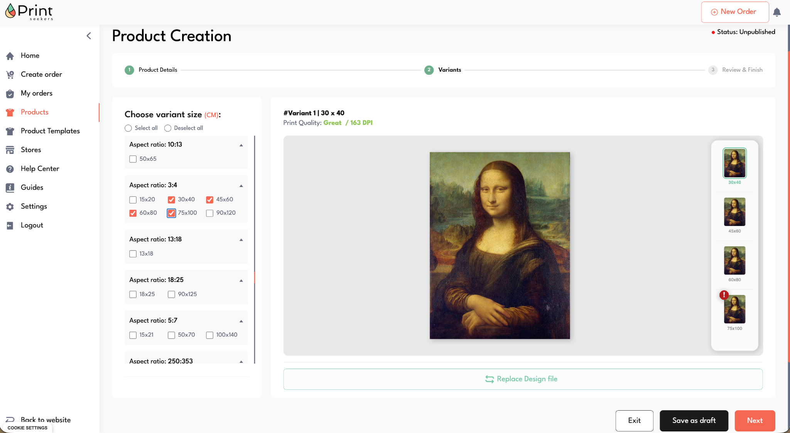Click the New Order button
Viewport: 790px width, 433px height.
pos(735,12)
